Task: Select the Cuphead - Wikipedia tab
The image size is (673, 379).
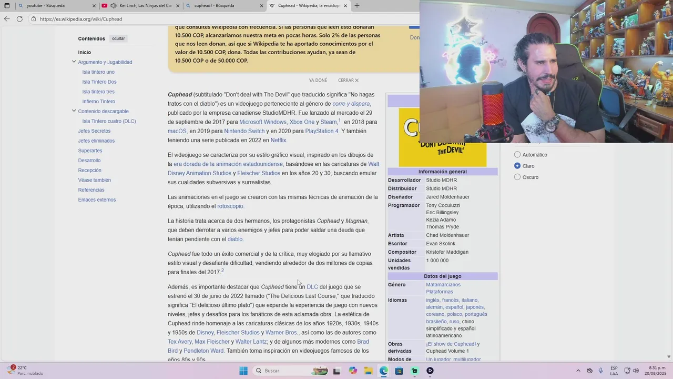Action: 308,6
